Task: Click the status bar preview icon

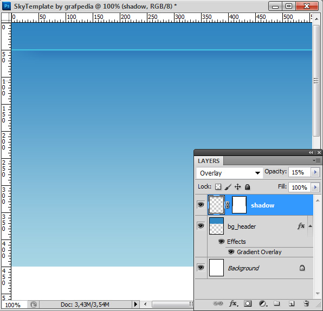Action: tap(34, 304)
